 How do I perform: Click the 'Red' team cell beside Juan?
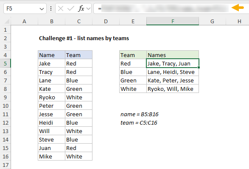(78, 148)
